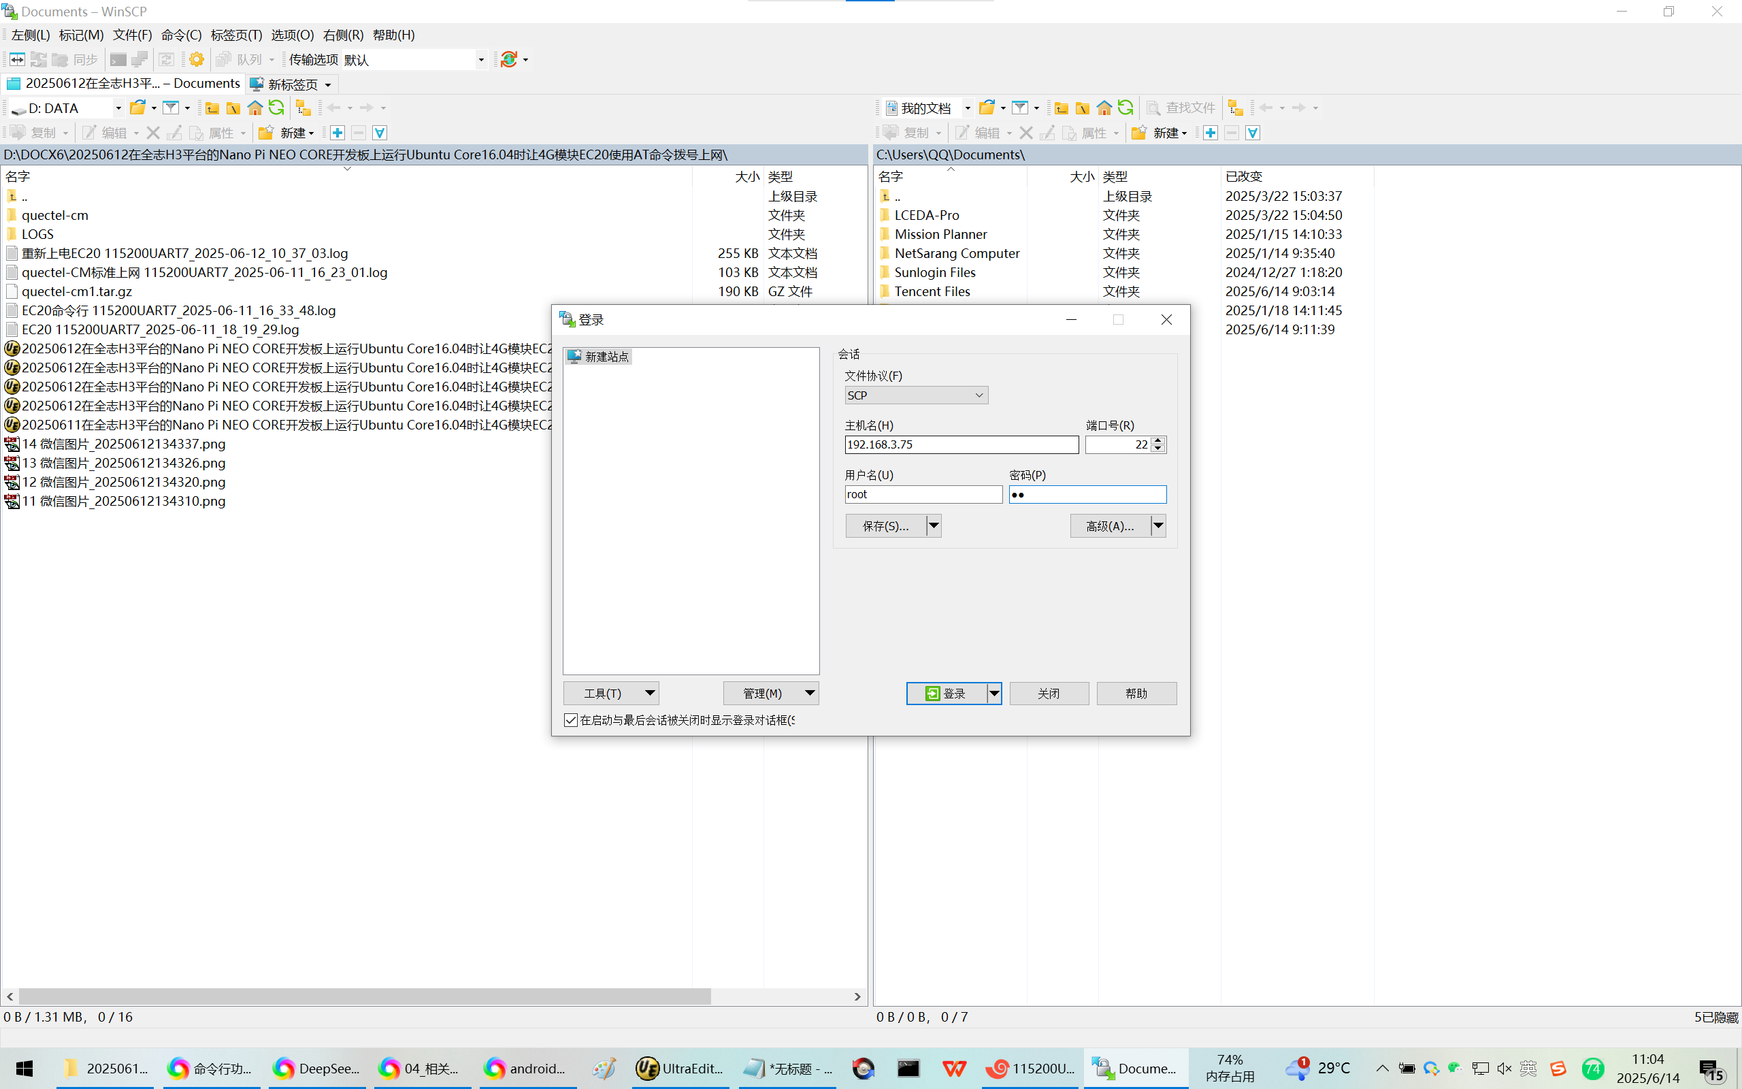
Task: Open the file protocol SCP dropdown
Action: 916,395
